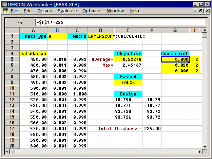Open the Edit menu
Screen dimensions: 212x159
coord(28,11)
